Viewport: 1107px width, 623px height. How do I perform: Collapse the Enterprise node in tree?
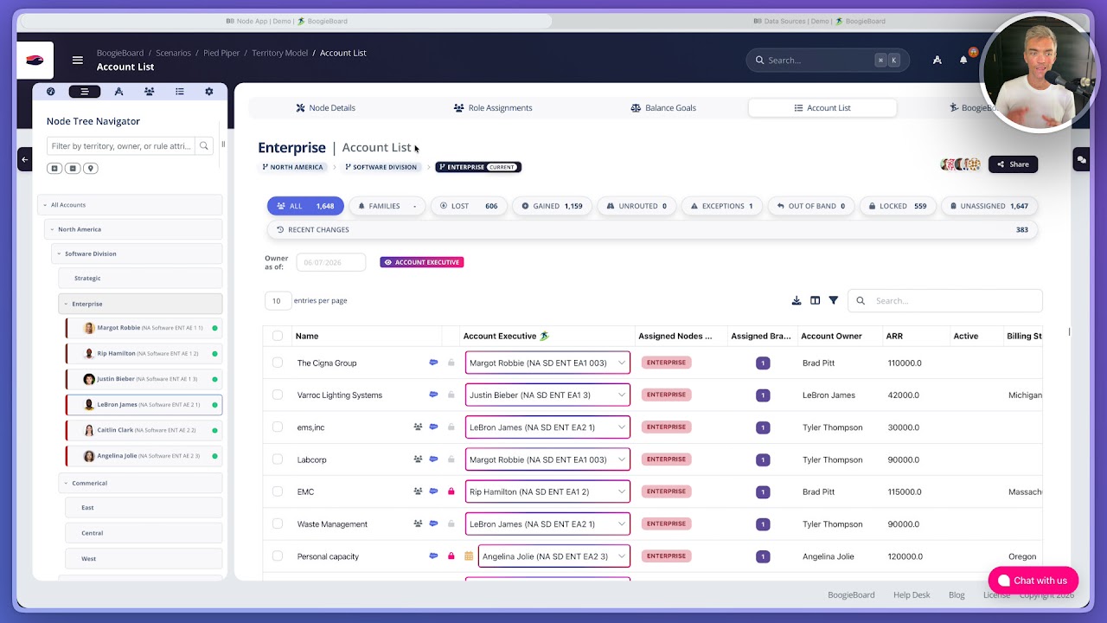point(65,304)
